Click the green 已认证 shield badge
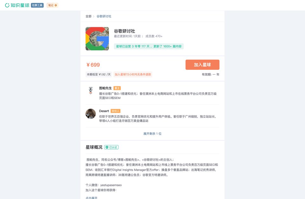Screen dimensions: 305x199 pyautogui.click(x=111, y=147)
